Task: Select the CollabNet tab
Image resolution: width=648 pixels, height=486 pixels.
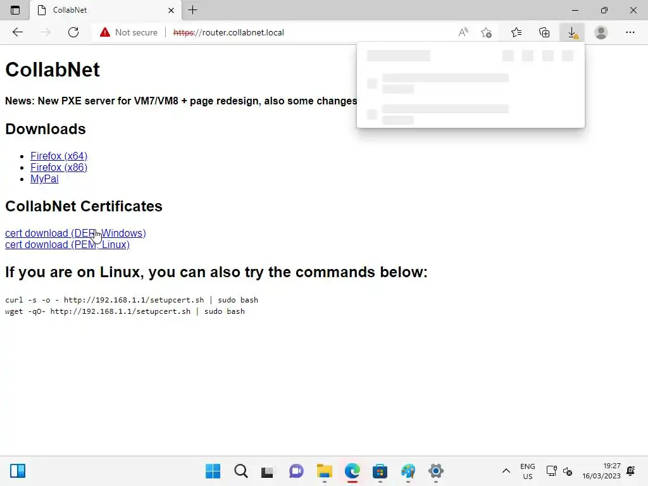Action: (x=106, y=10)
